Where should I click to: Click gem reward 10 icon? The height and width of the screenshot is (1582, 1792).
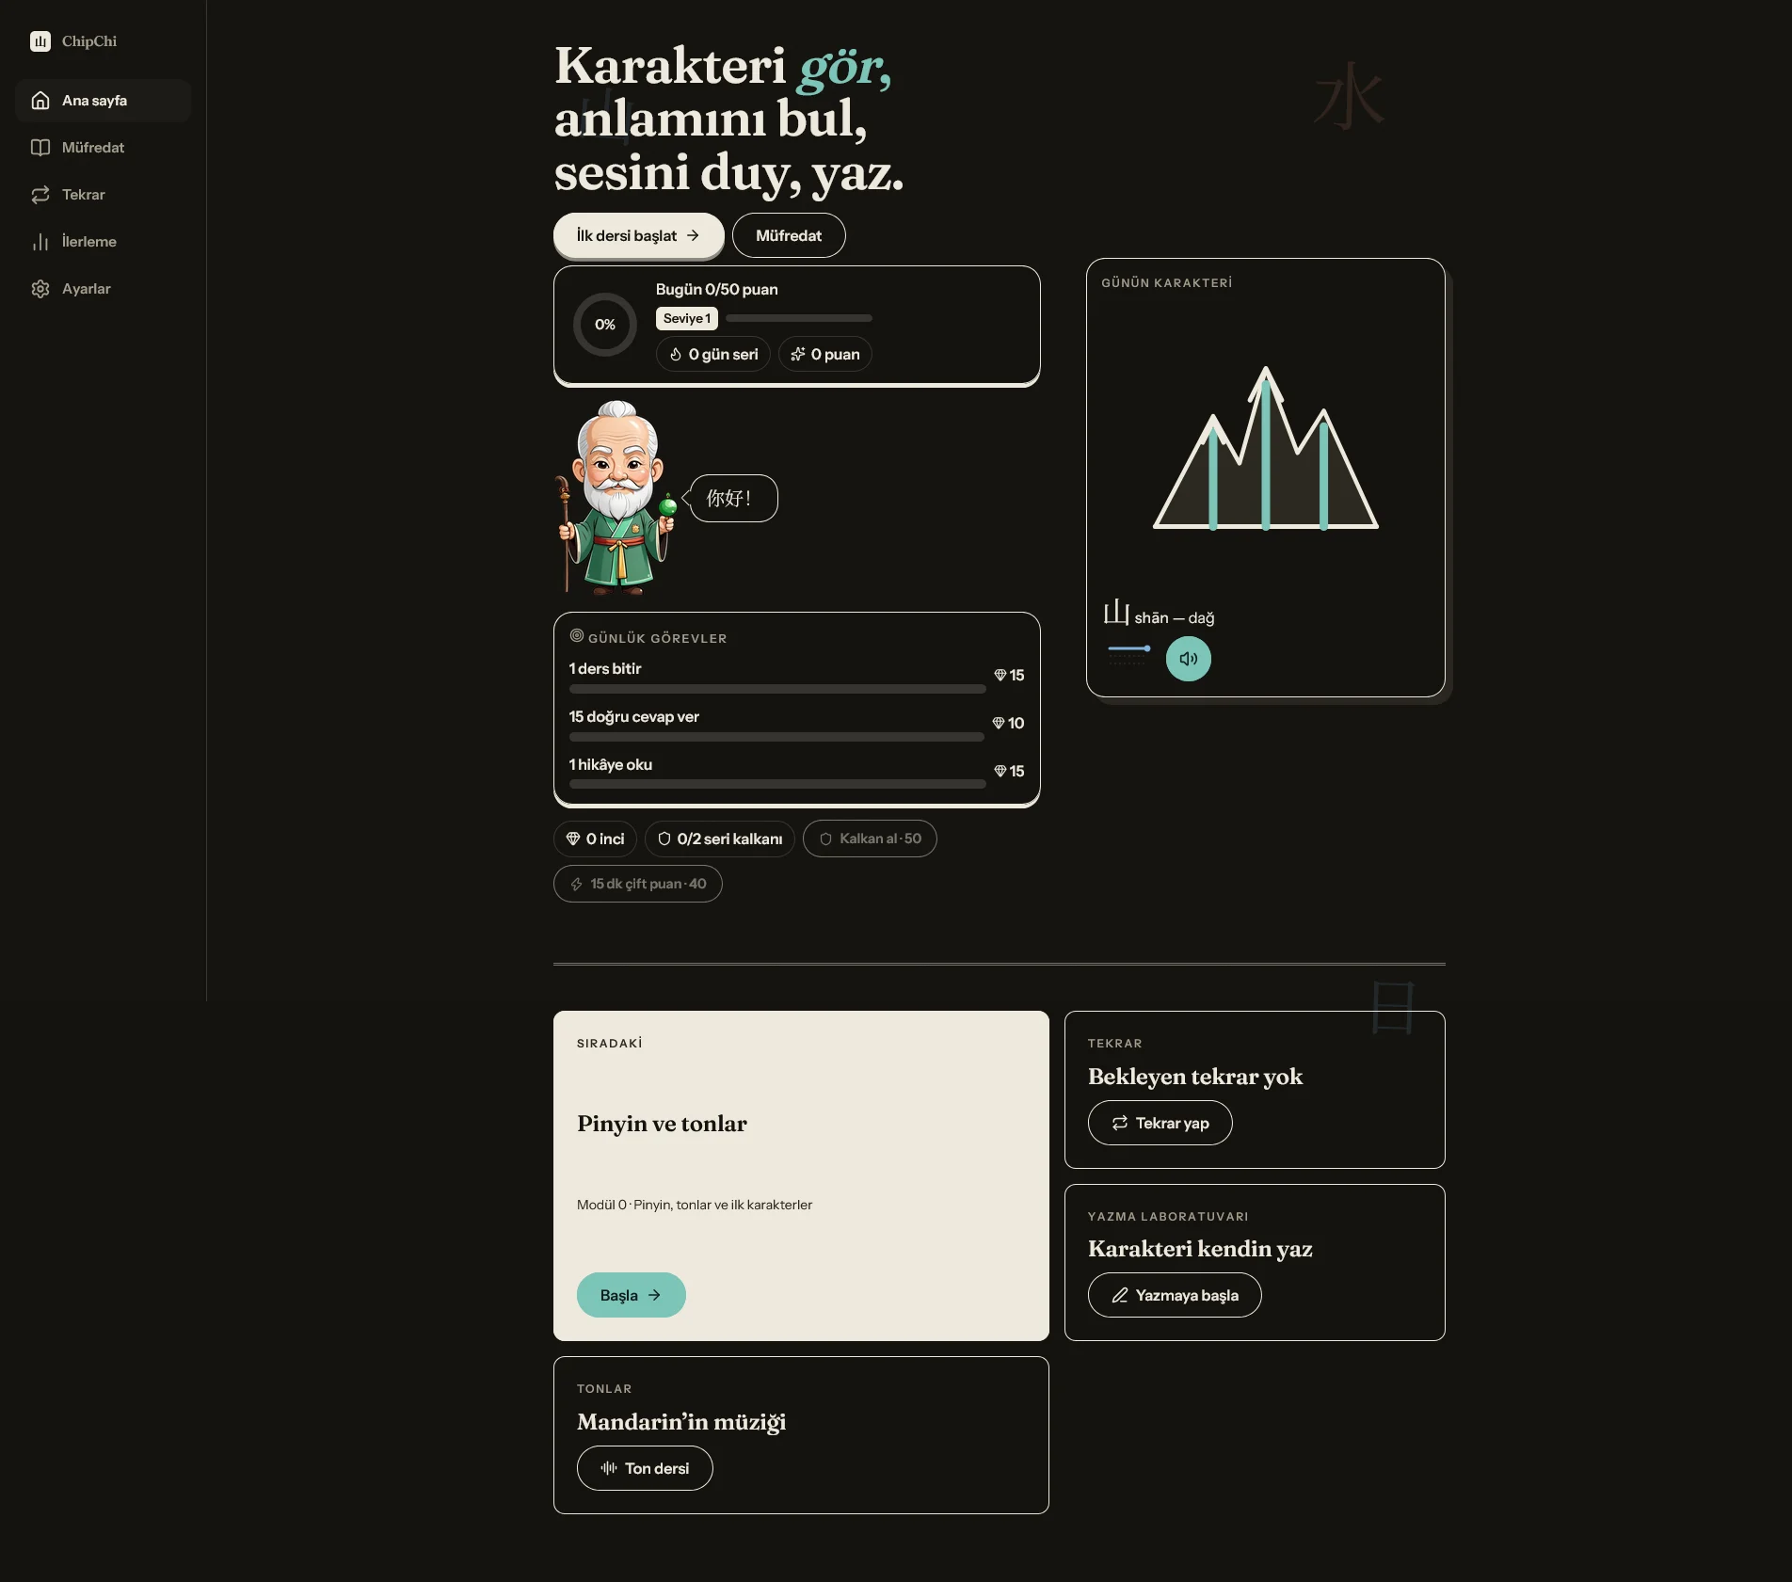pyautogui.click(x=999, y=723)
